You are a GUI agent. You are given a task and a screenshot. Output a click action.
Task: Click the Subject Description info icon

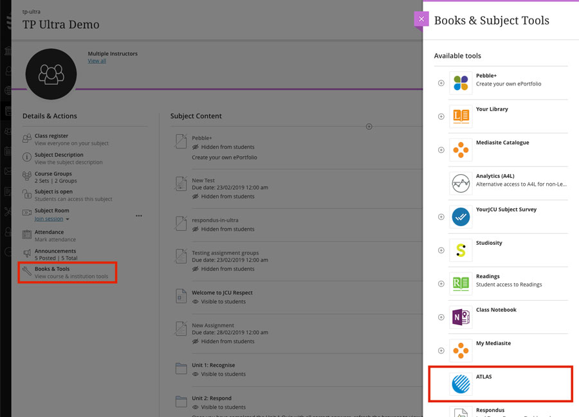click(x=26, y=157)
